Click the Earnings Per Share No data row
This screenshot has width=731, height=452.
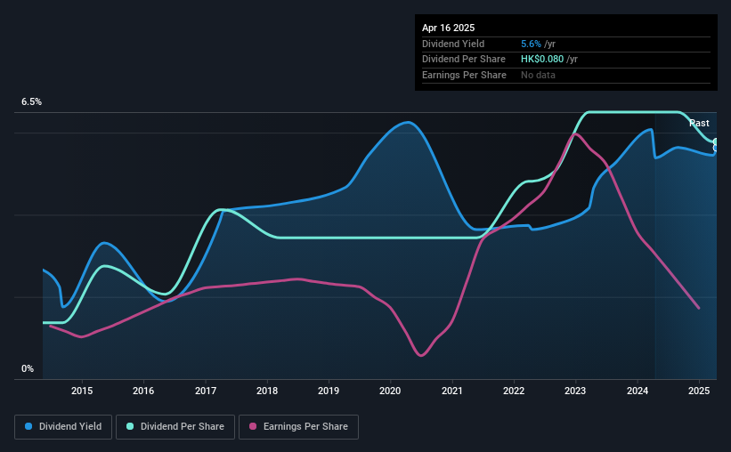pos(566,75)
